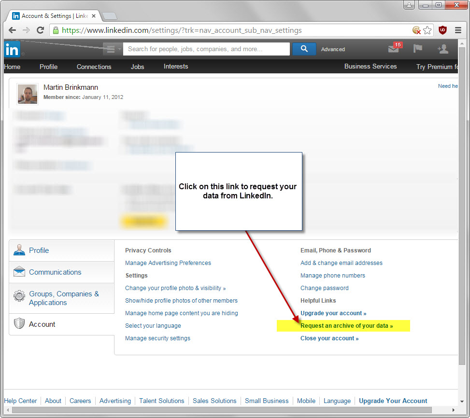
Task: Go to Home in the navigation bar
Action: [12, 67]
